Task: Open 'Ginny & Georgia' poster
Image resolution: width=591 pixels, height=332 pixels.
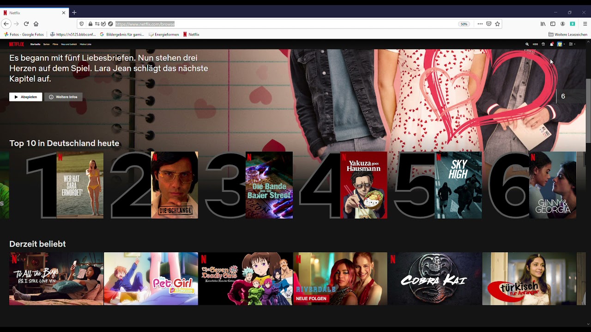Action: (x=553, y=185)
